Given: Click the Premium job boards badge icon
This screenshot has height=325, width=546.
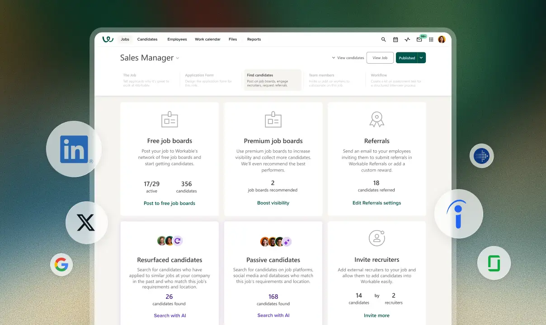Looking at the screenshot, I should [273, 120].
